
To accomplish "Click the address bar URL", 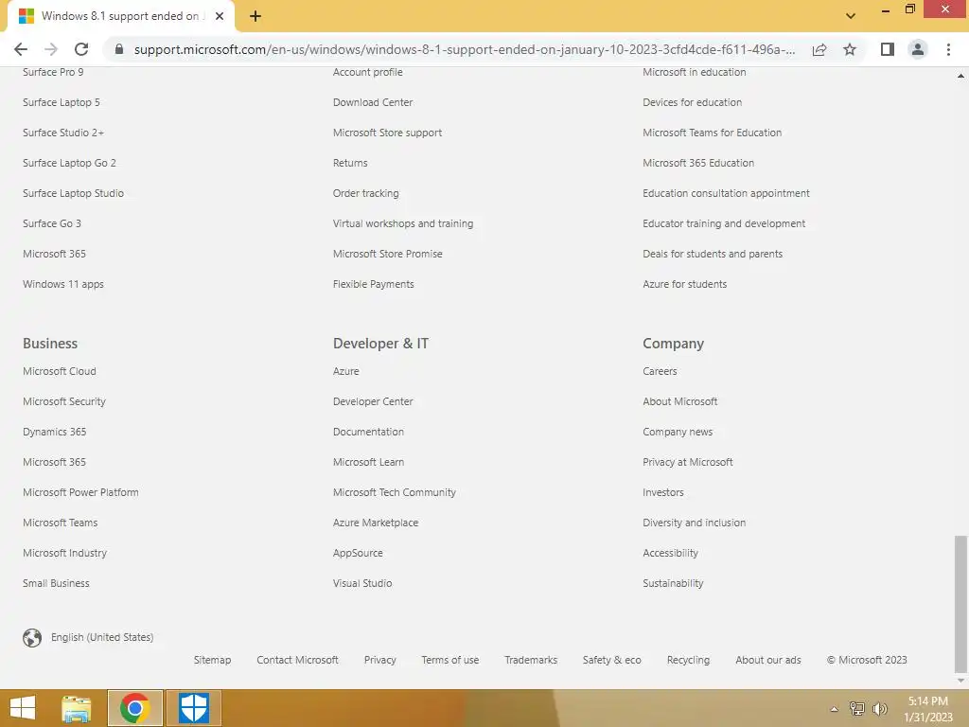I will pos(464,49).
